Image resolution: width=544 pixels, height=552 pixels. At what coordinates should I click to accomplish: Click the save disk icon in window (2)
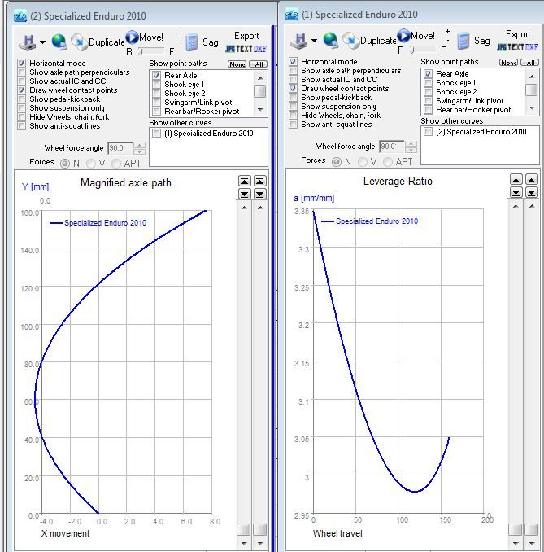[x=27, y=42]
